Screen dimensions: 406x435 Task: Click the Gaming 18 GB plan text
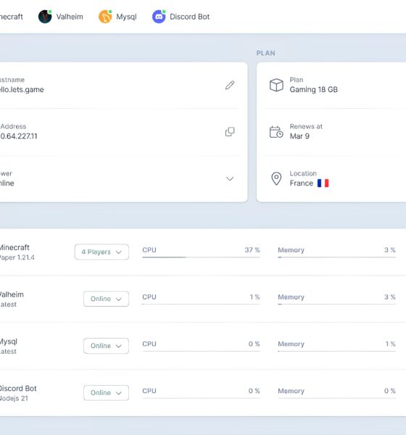(x=314, y=90)
